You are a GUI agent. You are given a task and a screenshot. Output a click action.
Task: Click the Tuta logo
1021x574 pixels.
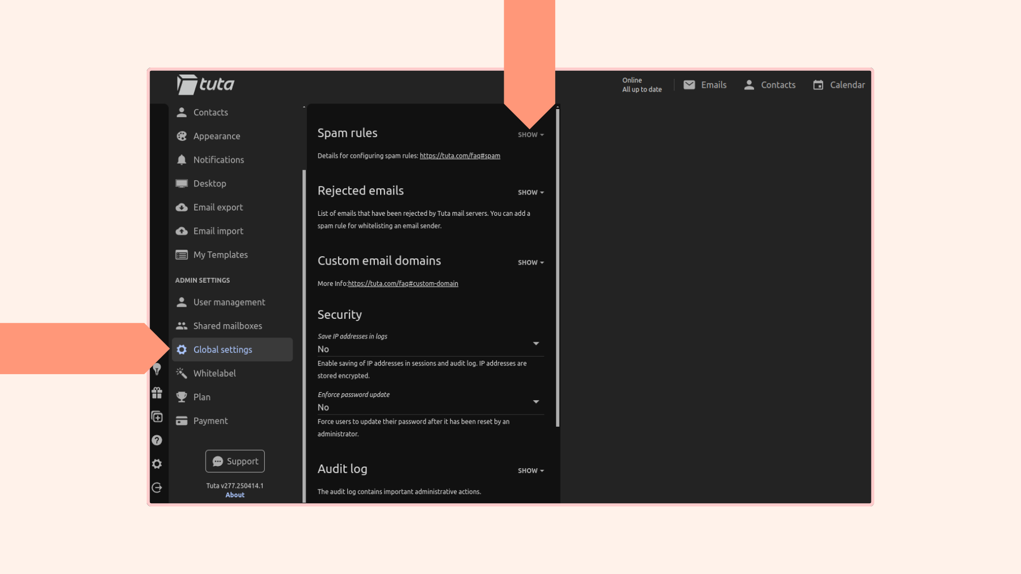tap(205, 84)
